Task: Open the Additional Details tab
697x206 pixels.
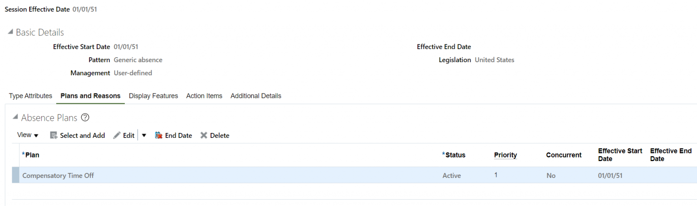Action: [x=256, y=96]
